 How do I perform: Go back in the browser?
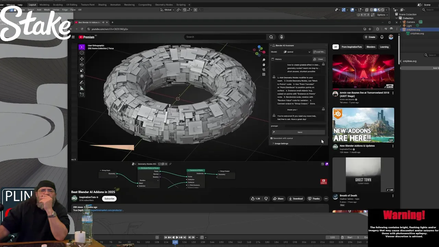[71, 29]
